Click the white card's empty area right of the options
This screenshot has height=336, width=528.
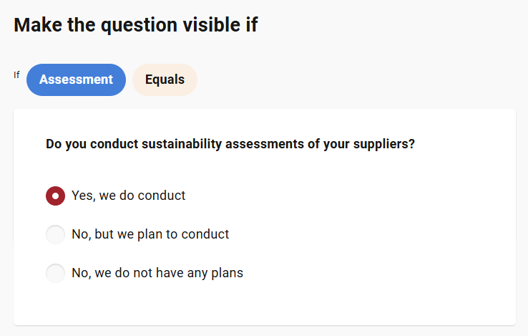401,234
